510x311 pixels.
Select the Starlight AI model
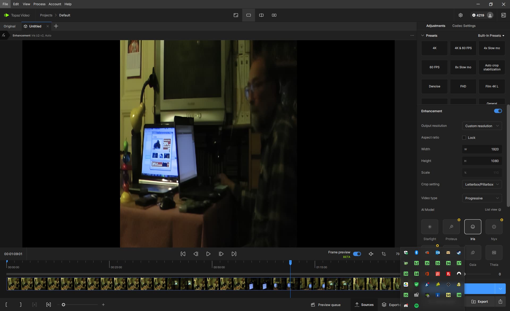pyautogui.click(x=430, y=227)
